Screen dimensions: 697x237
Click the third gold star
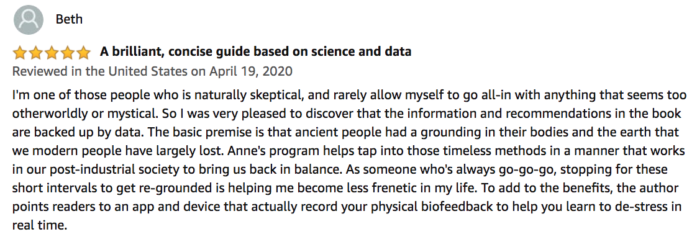point(52,53)
